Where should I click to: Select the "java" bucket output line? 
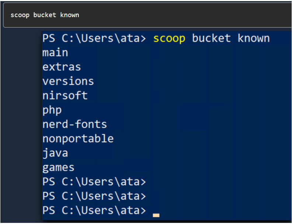[55, 153]
